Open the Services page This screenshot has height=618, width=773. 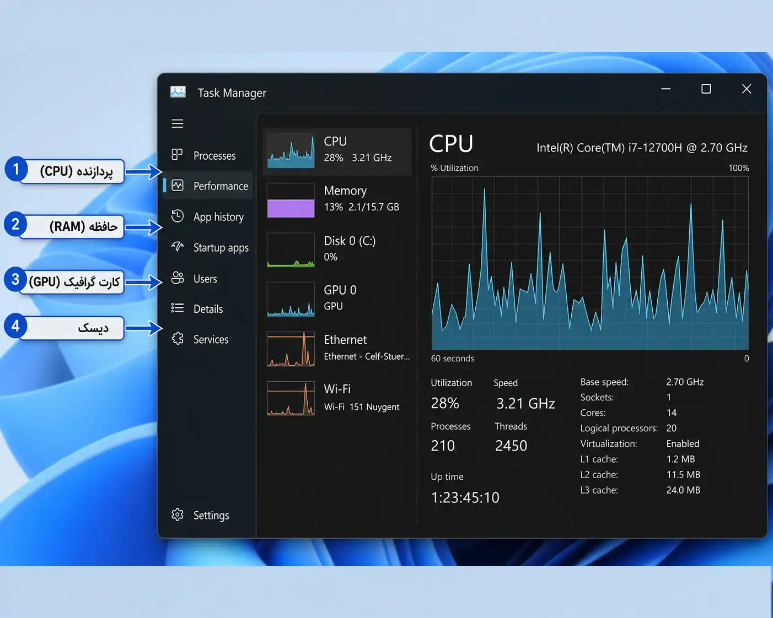(x=211, y=339)
